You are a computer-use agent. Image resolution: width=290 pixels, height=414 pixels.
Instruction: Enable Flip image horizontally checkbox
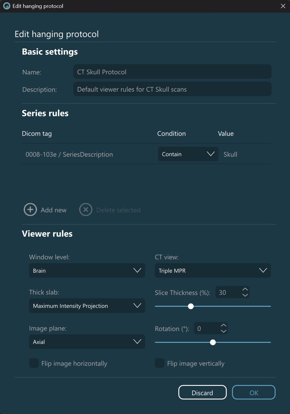pos(34,363)
